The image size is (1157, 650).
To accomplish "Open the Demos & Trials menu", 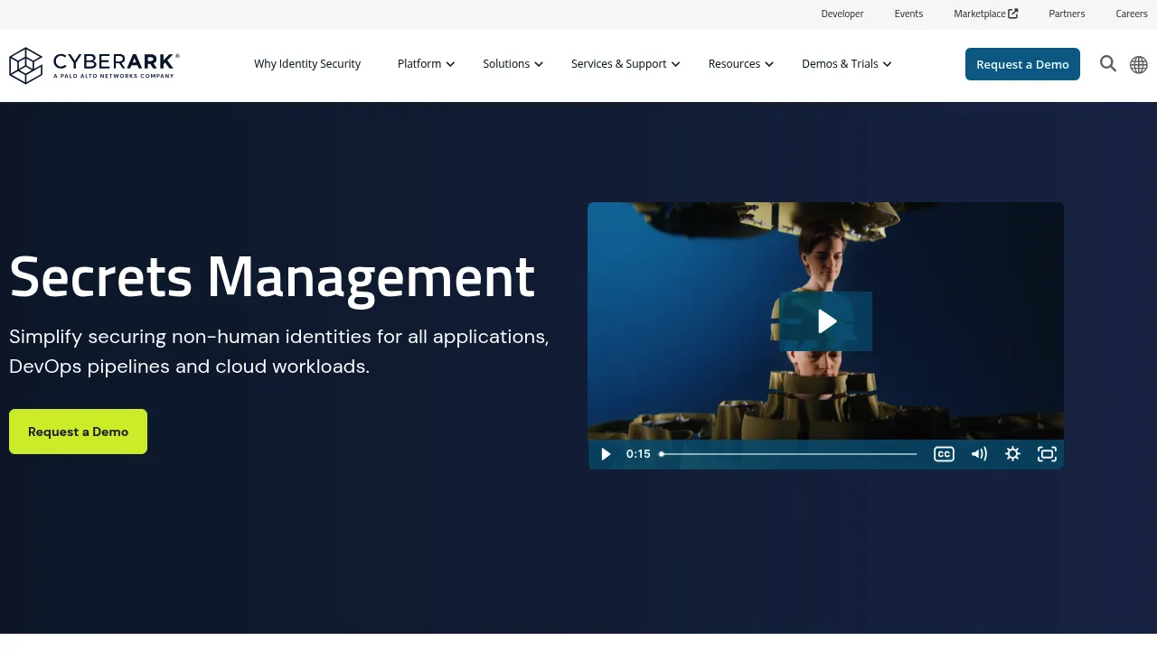I will click(840, 64).
